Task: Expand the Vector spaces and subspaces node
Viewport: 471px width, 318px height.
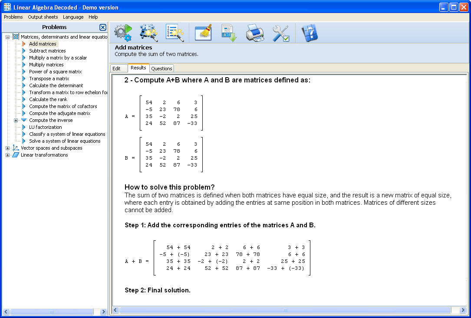Action: pyautogui.click(x=7, y=148)
